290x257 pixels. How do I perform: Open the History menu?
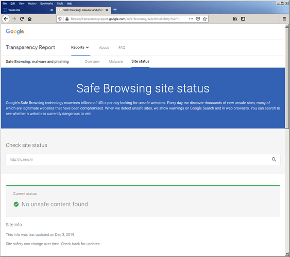pos(32,4)
